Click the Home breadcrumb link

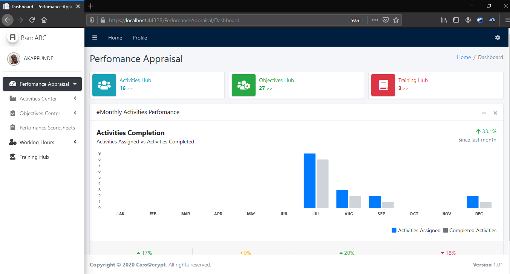pos(464,57)
